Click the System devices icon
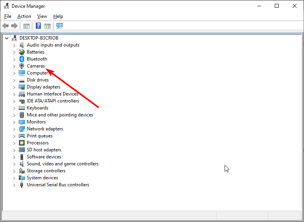 (x=21, y=178)
